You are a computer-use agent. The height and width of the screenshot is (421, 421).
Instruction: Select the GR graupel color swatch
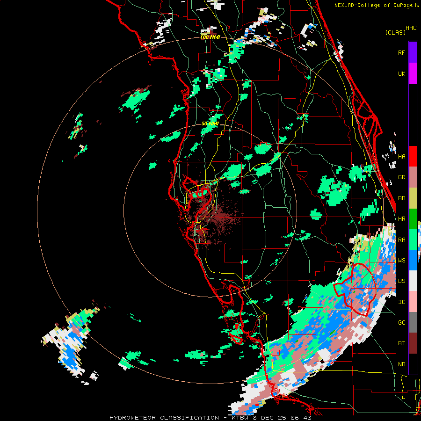[x=413, y=177]
